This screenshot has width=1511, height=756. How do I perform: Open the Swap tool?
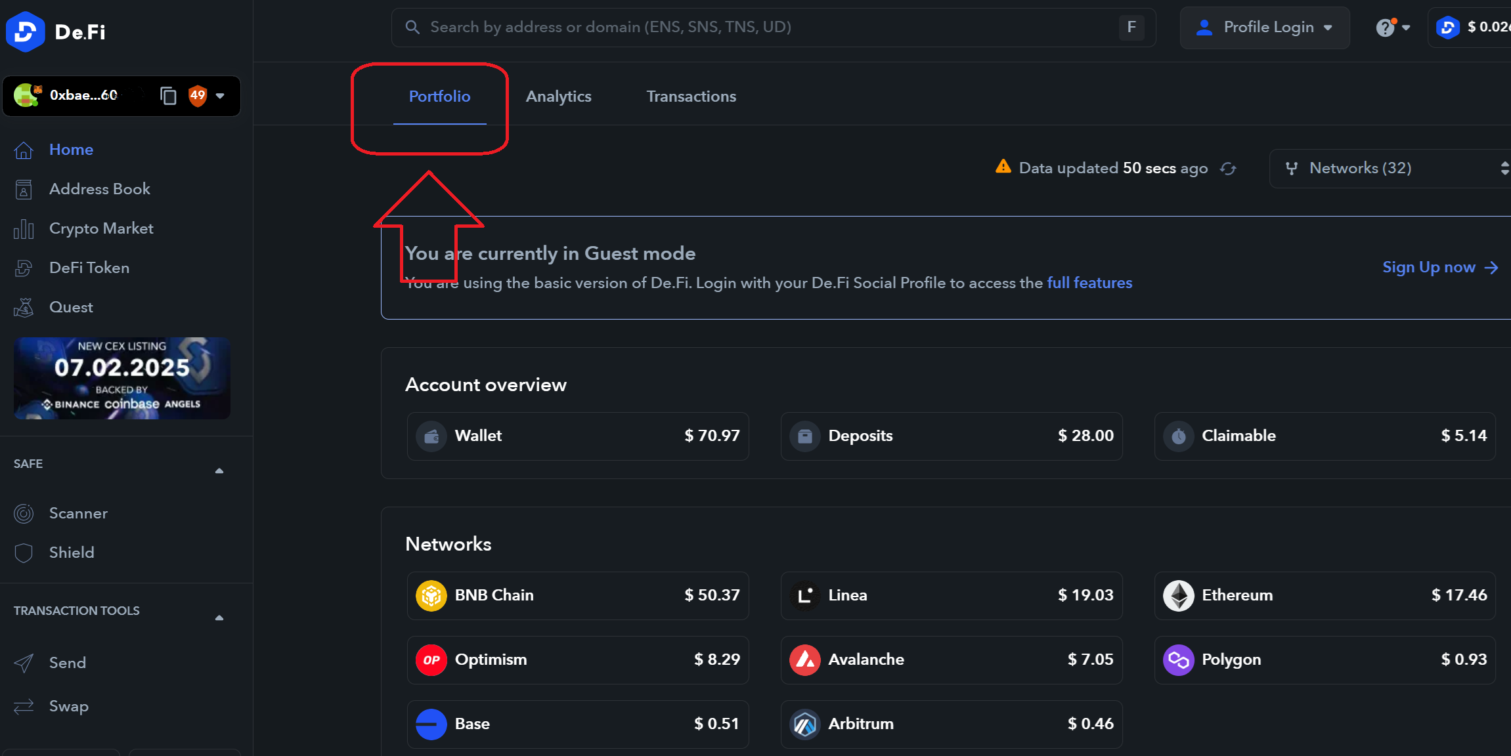[x=68, y=706]
